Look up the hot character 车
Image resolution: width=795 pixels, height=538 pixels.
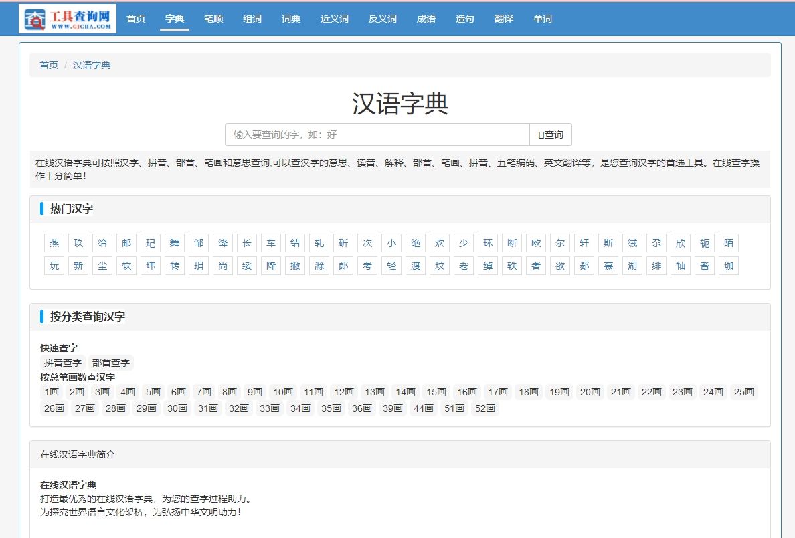tap(271, 243)
